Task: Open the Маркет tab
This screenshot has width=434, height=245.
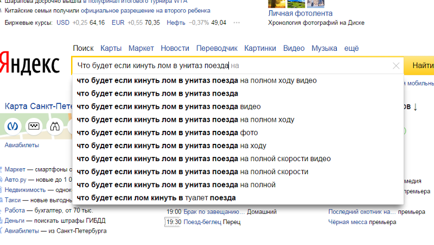Action: pos(141,48)
